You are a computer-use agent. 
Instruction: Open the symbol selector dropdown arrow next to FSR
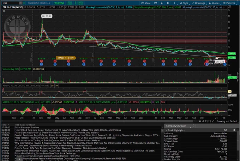[x=21, y=3]
